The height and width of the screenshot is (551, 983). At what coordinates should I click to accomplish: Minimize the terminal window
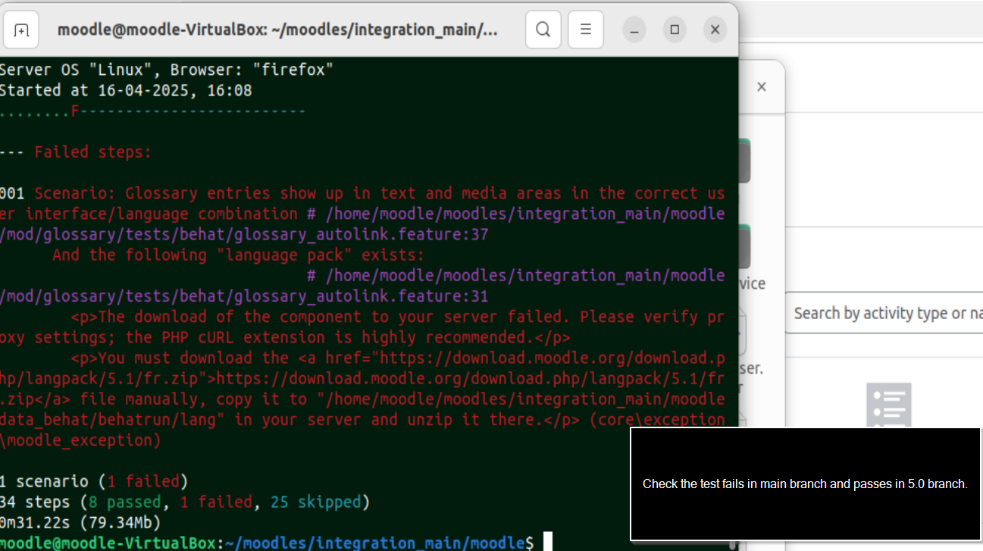pos(635,30)
